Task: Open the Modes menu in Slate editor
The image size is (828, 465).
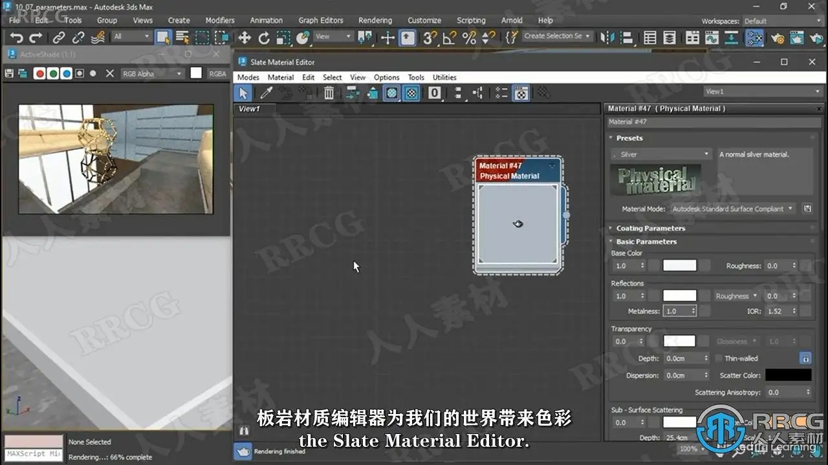Action: 248,77
